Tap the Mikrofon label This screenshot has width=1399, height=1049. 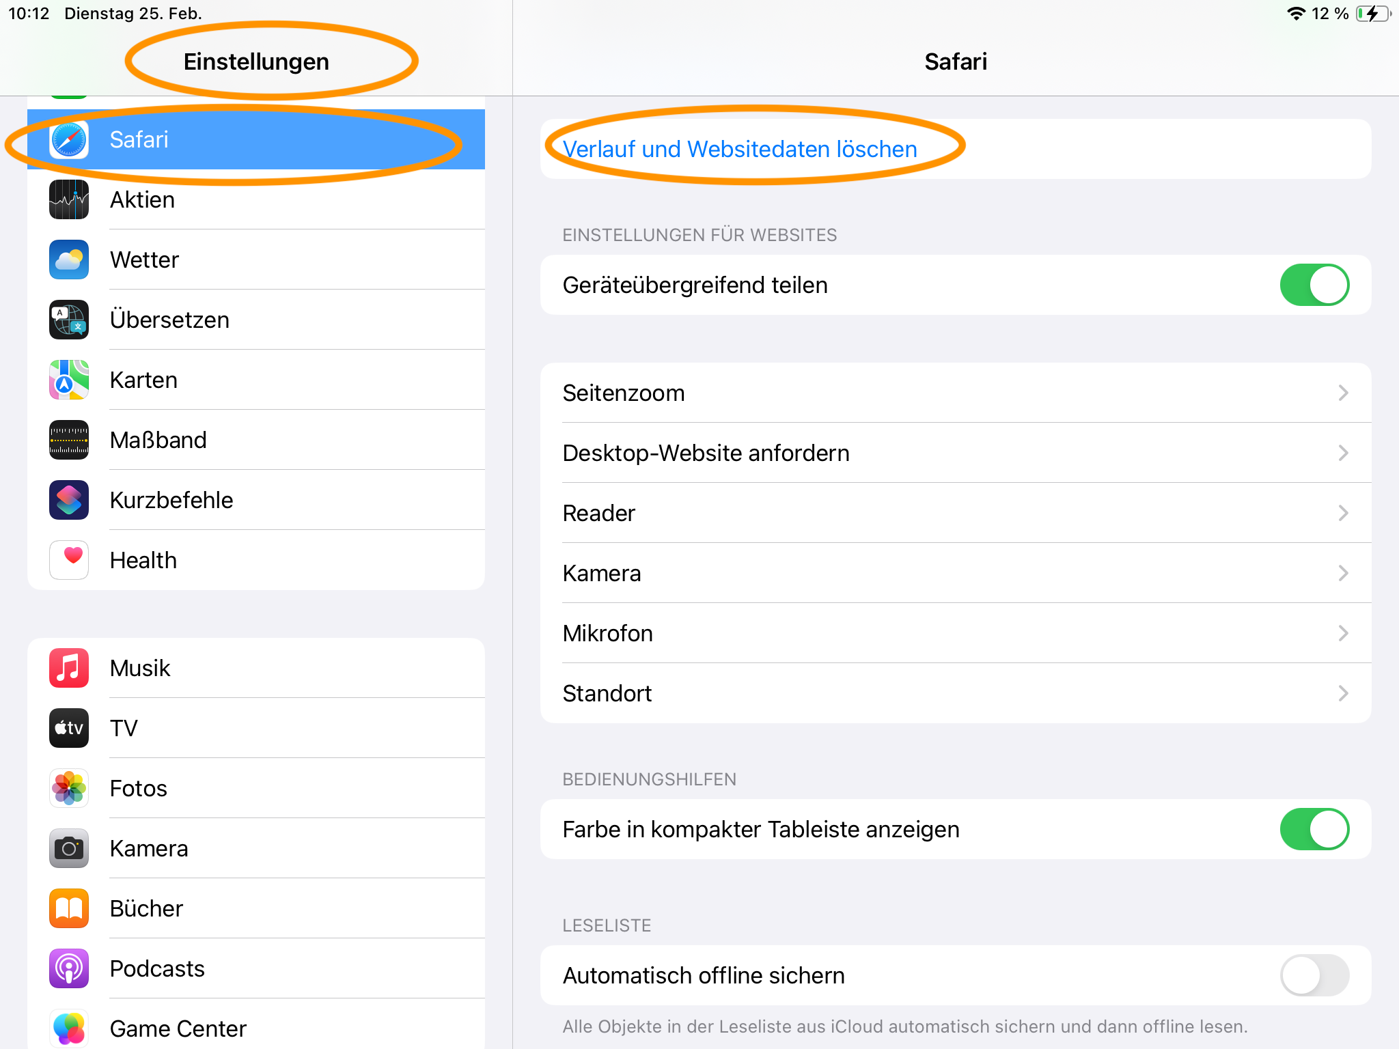pos(608,633)
